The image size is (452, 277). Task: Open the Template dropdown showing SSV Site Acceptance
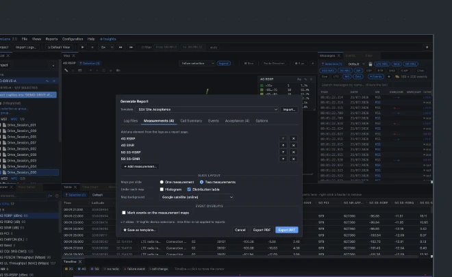point(208,109)
